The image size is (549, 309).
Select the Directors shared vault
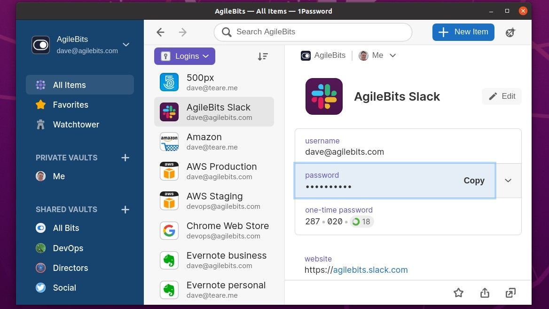pyautogui.click(x=80, y=268)
